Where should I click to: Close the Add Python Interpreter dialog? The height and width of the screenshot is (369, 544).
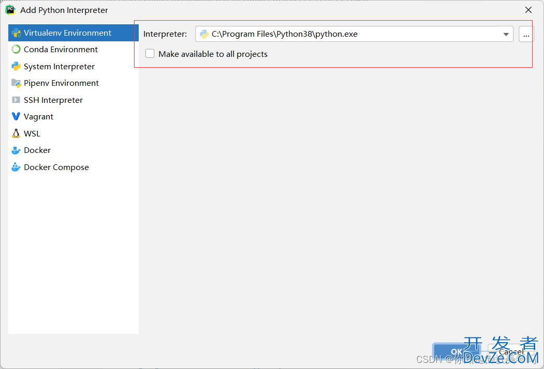point(528,10)
